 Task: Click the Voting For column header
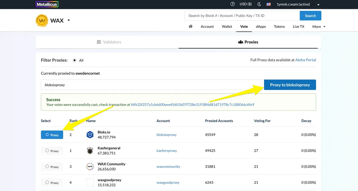[x=262, y=121]
